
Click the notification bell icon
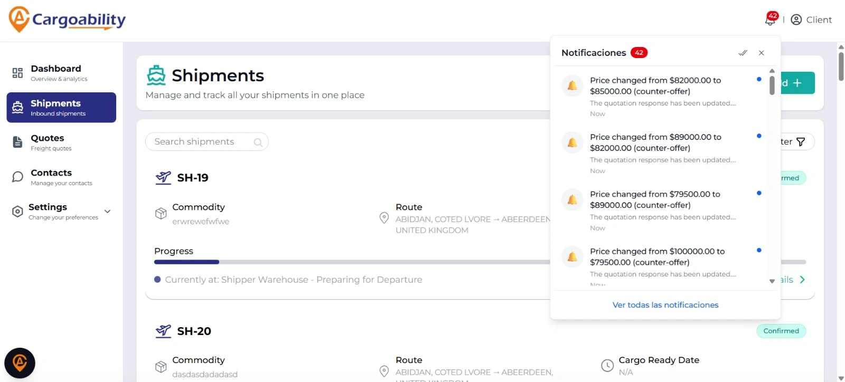[x=770, y=20]
